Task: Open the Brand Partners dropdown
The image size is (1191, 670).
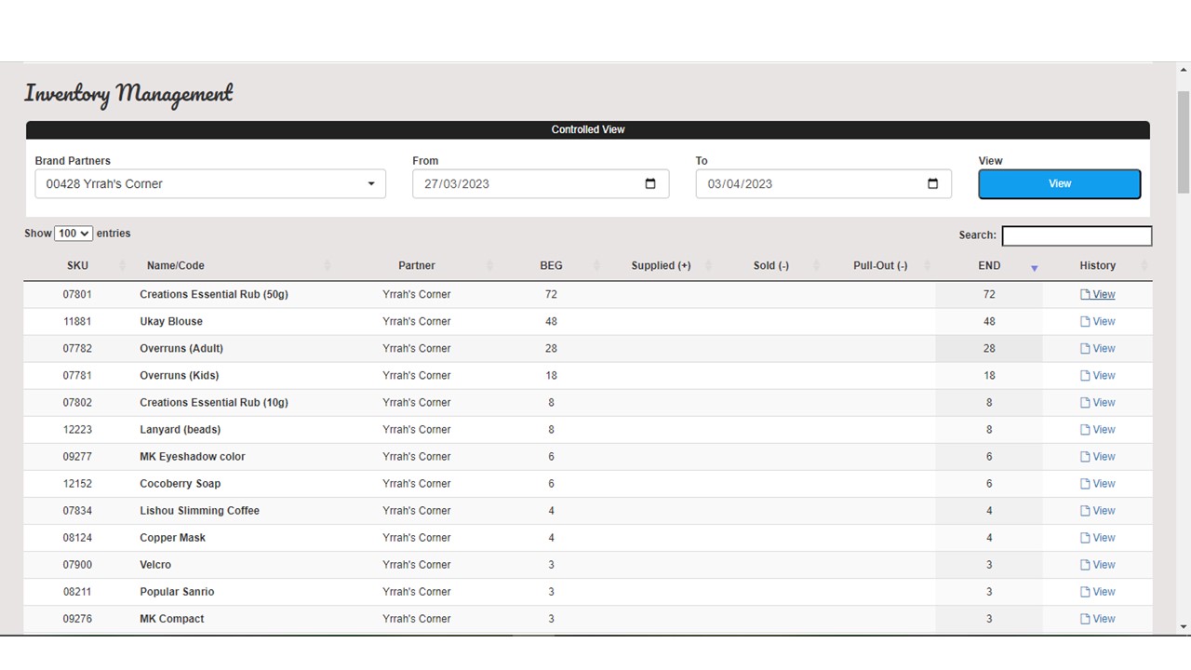Action: tap(210, 183)
